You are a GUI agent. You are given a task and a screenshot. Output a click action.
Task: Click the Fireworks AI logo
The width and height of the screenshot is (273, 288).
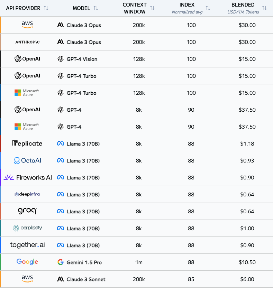28,177
